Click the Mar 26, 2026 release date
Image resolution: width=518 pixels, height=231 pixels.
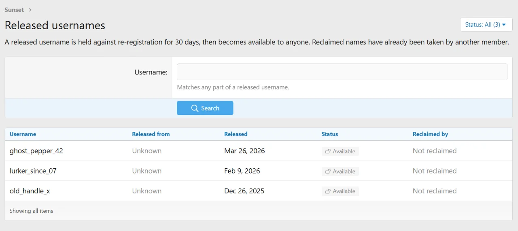tap(244, 151)
